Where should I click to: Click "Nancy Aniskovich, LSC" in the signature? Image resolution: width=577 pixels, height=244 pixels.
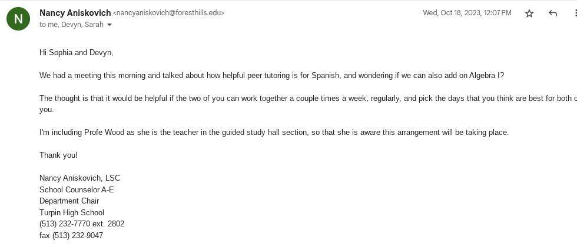79,178
